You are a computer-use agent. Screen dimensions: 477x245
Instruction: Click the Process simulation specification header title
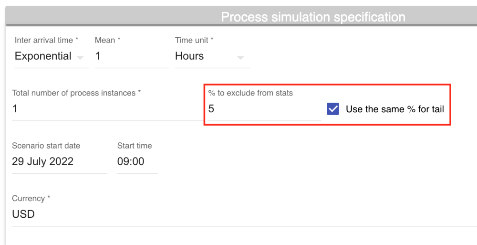(x=313, y=17)
